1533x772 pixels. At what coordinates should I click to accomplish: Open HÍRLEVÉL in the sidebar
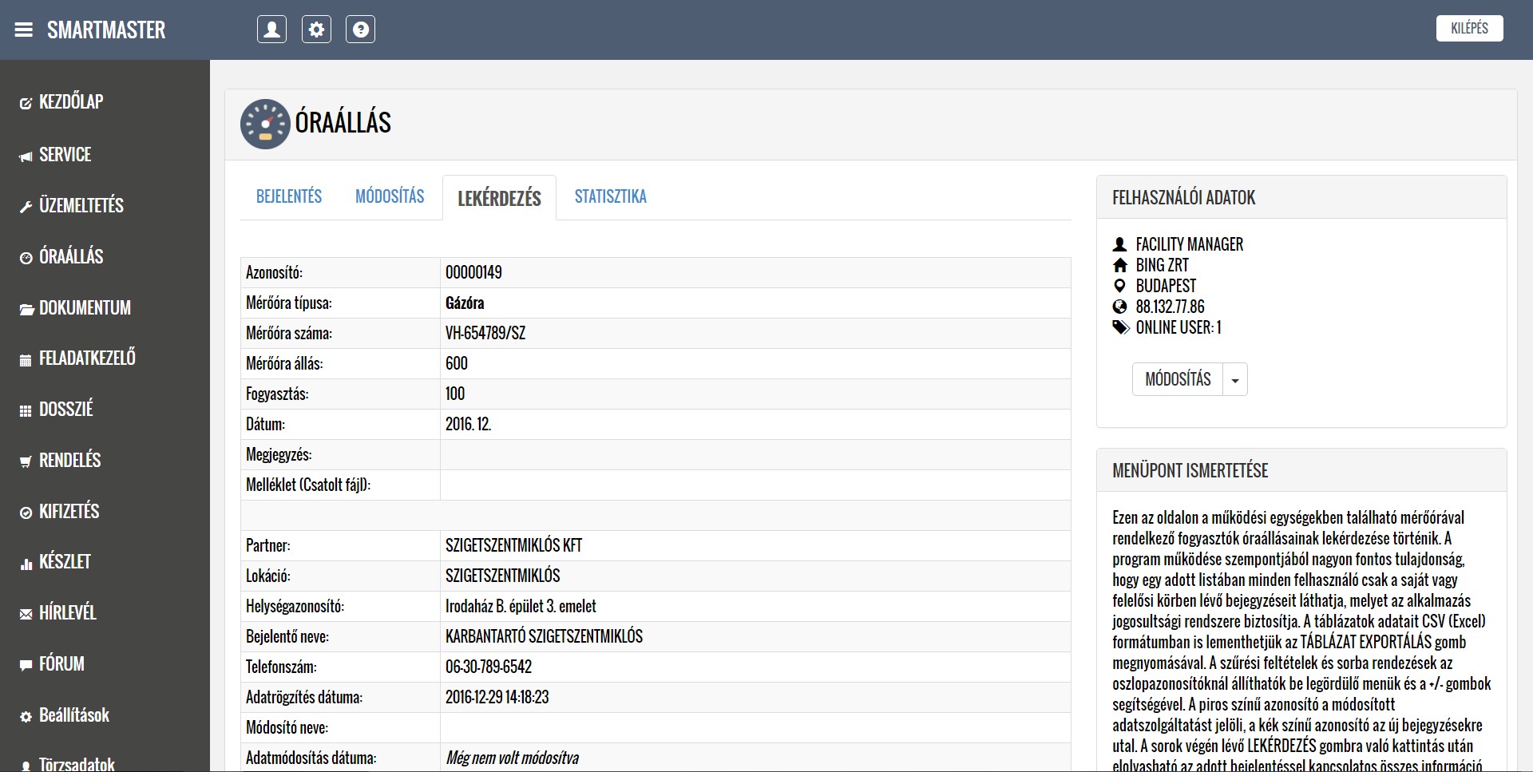click(x=67, y=613)
